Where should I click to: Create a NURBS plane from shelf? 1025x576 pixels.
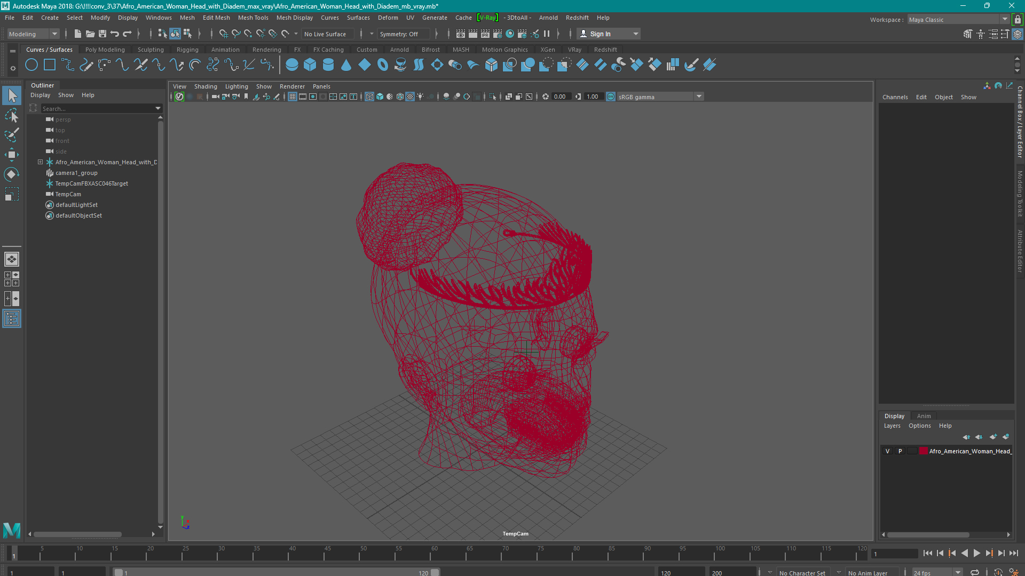(365, 65)
